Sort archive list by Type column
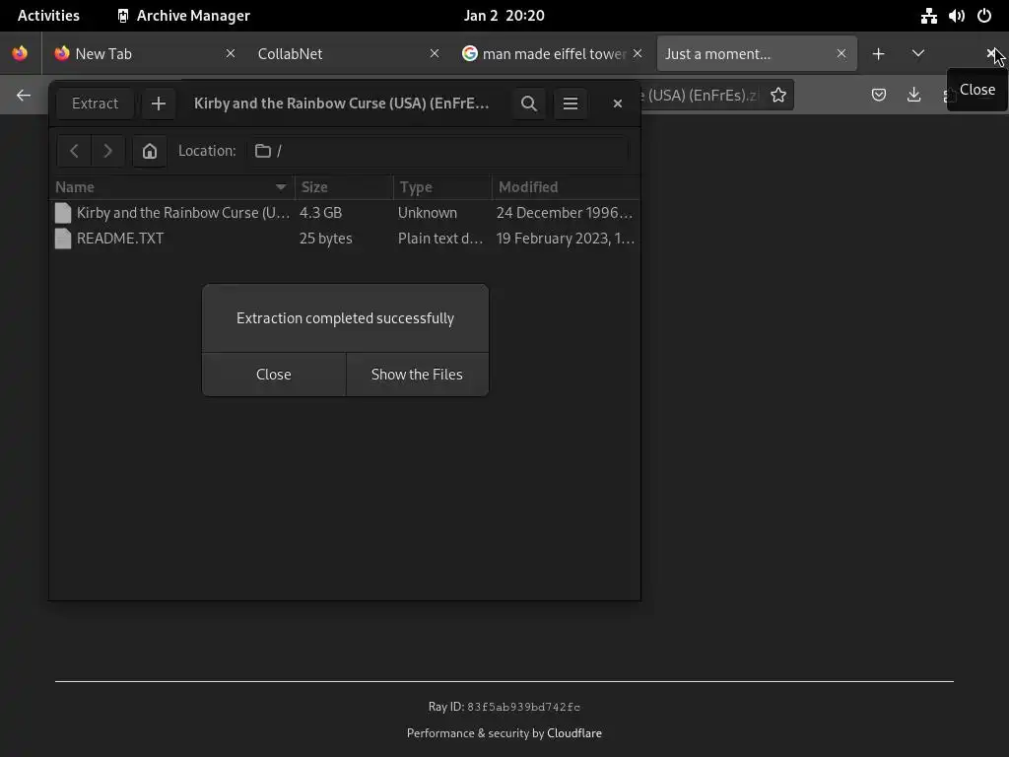The height and width of the screenshot is (757, 1009). 442,187
